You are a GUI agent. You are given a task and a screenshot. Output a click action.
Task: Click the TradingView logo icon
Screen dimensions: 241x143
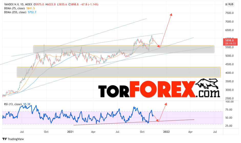coord(5,139)
